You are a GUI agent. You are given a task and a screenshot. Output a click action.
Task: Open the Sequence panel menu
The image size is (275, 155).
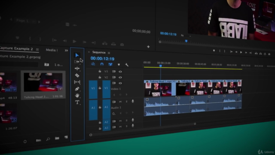[x=109, y=53]
